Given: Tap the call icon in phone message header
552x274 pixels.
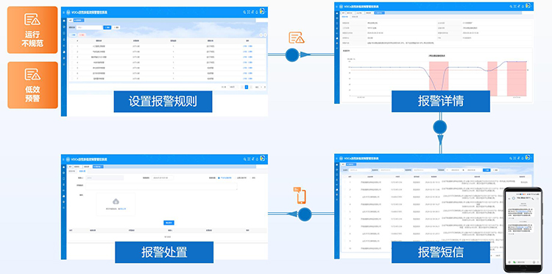Looking at the screenshot, I should [x=533, y=199].
